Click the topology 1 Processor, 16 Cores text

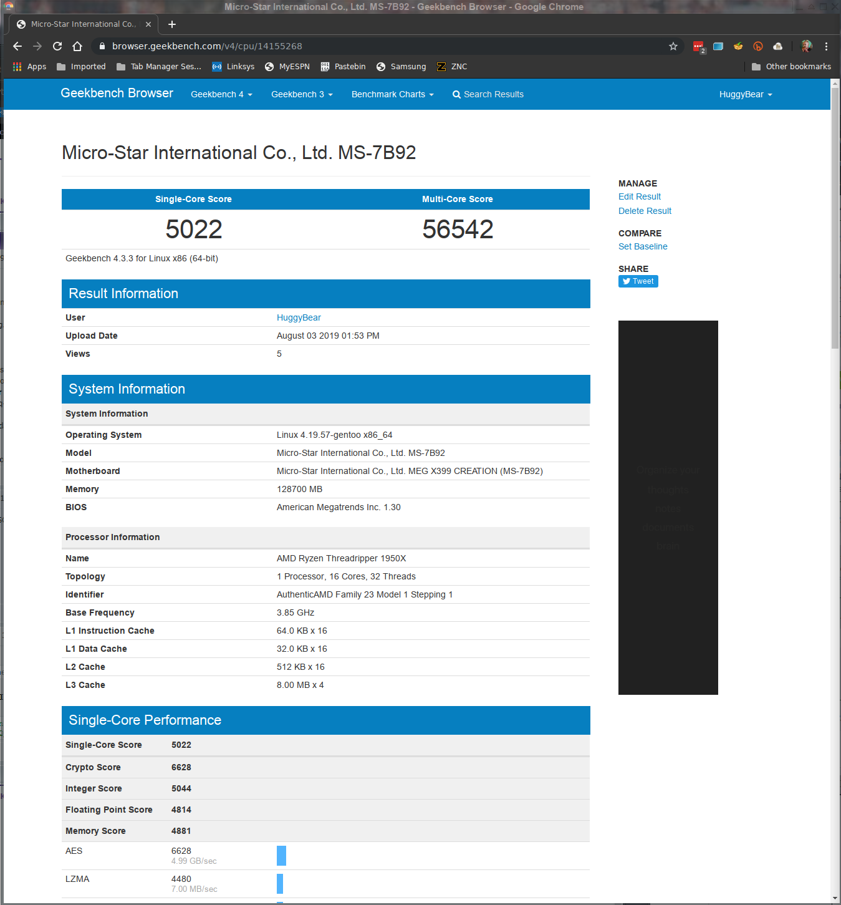point(346,576)
